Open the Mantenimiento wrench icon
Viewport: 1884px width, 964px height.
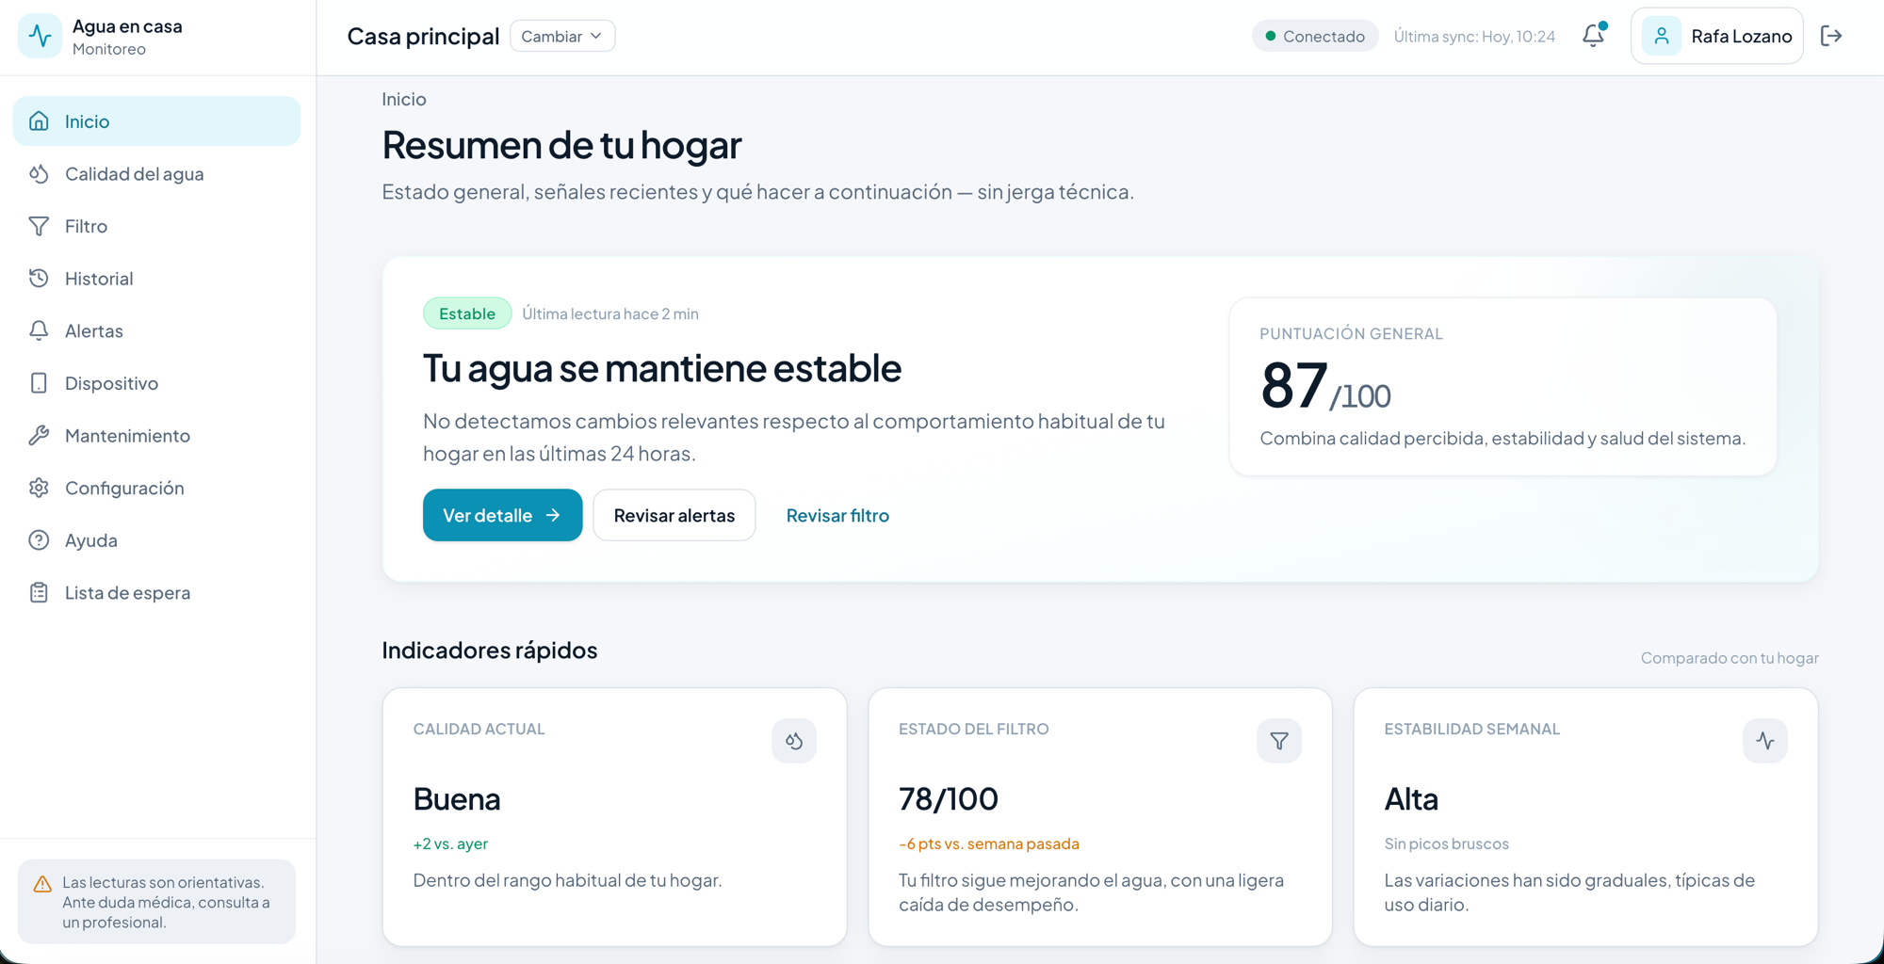pos(127,435)
